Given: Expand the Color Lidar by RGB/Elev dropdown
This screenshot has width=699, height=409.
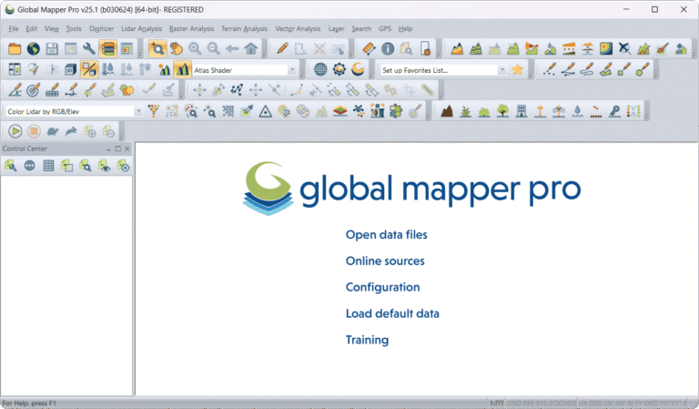Looking at the screenshot, I should [x=138, y=111].
